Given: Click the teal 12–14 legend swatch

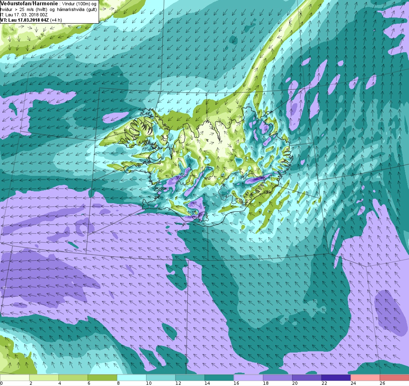Looking at the screenshot, I should coord(190,377).
